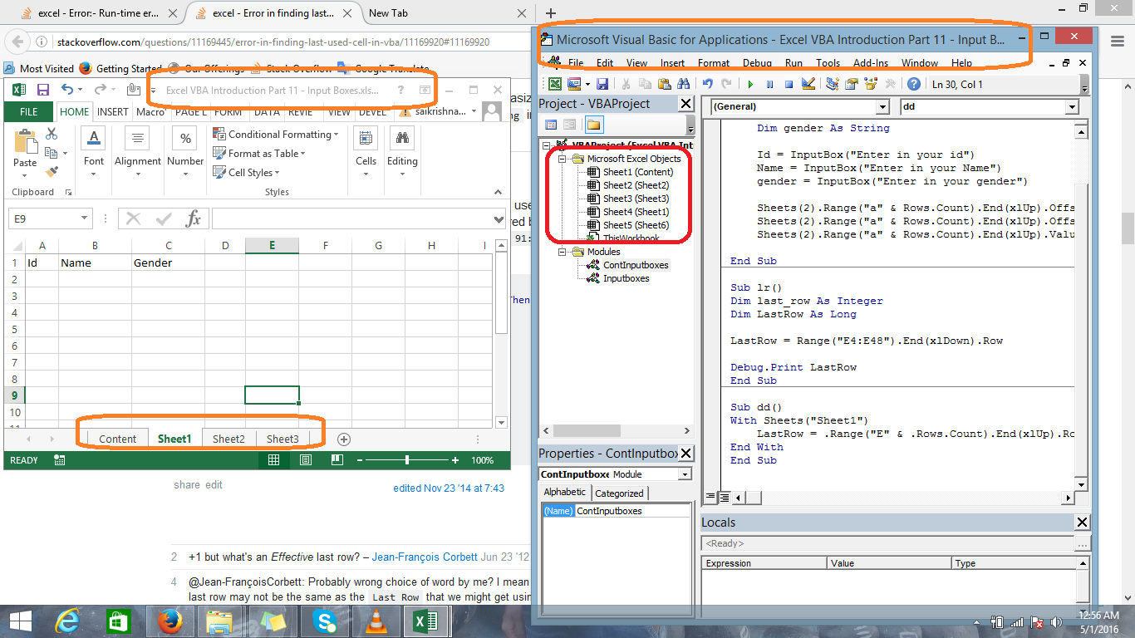The width and height of the screenshot is (1135, 638).
Task: Click the Break pause icon in VBA toolbar
Action: (x=769, y=84)
